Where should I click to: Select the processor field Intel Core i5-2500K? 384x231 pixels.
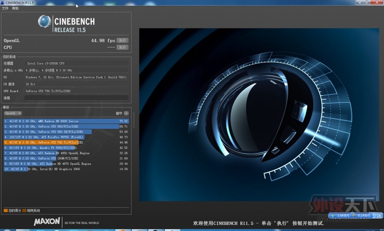[x=76, y=63]
